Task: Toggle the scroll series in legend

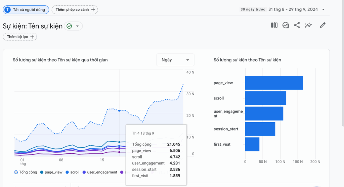Action: 72,172
